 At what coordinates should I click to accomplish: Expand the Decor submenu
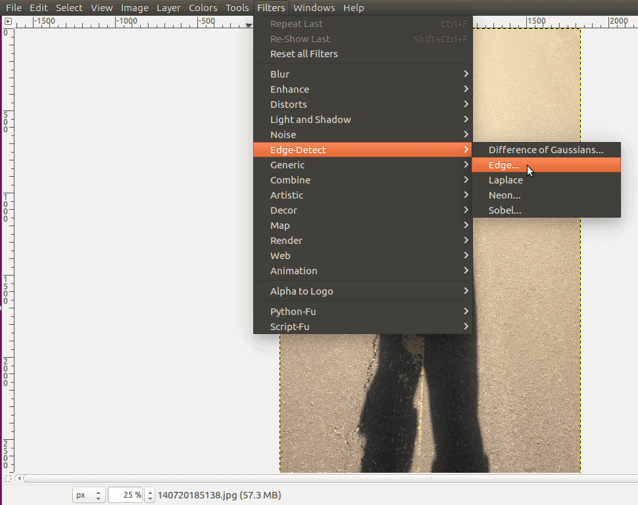pos(362,210)
